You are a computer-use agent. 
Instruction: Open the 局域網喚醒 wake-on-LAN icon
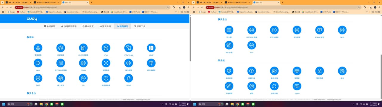(x=106, y=78)
